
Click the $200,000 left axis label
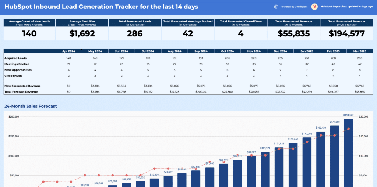(14, 117)
